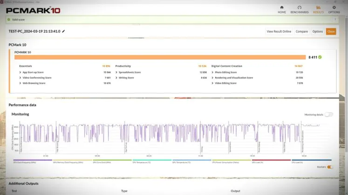Click the overall score 8 411
The image size is (348, 195).
(x=313, y=57)
